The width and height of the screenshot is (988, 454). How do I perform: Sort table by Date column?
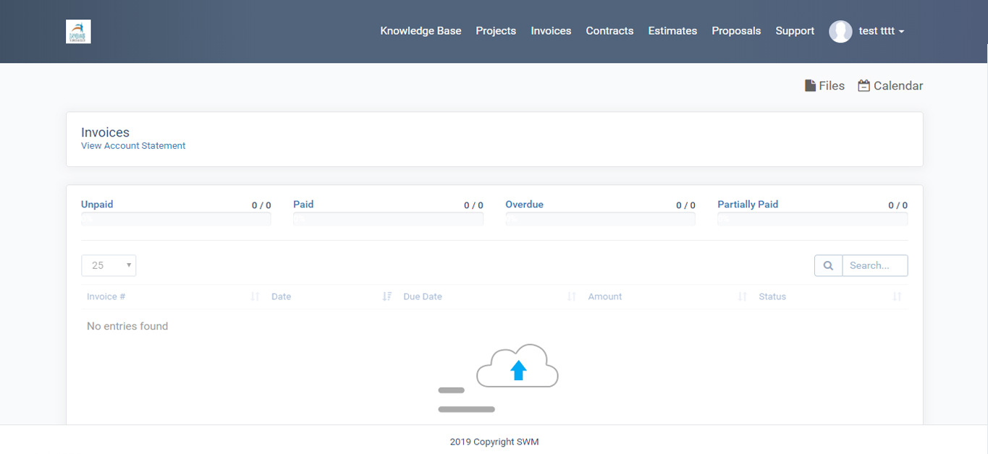(x=282, y=296)
